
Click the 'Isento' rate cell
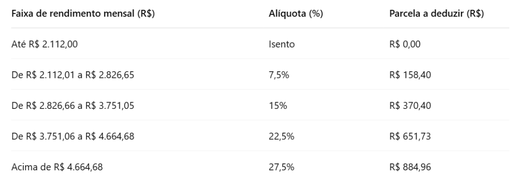(282, 44)
